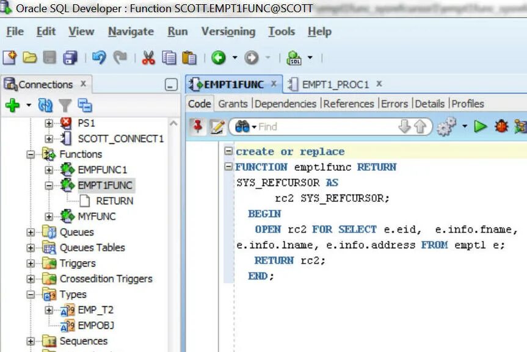Collapse the EMPT1FUNC node

click(49, 185)
